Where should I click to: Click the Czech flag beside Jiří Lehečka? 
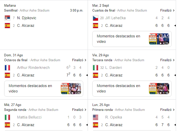[x=96, y=18]
